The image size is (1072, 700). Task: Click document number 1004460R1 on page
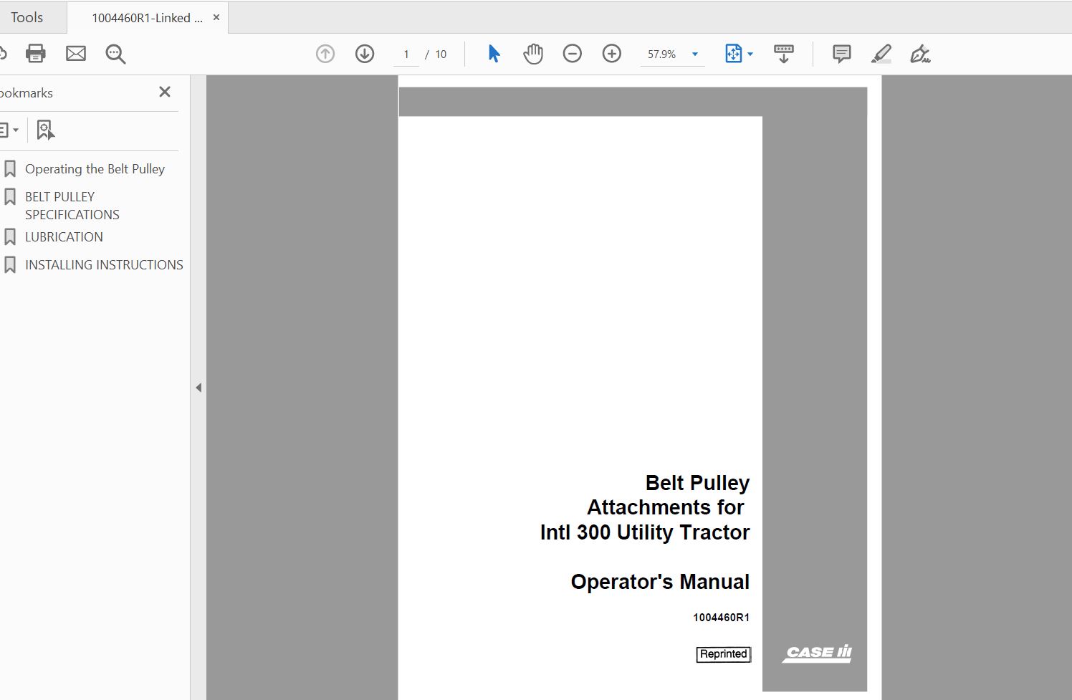(721, 618)
